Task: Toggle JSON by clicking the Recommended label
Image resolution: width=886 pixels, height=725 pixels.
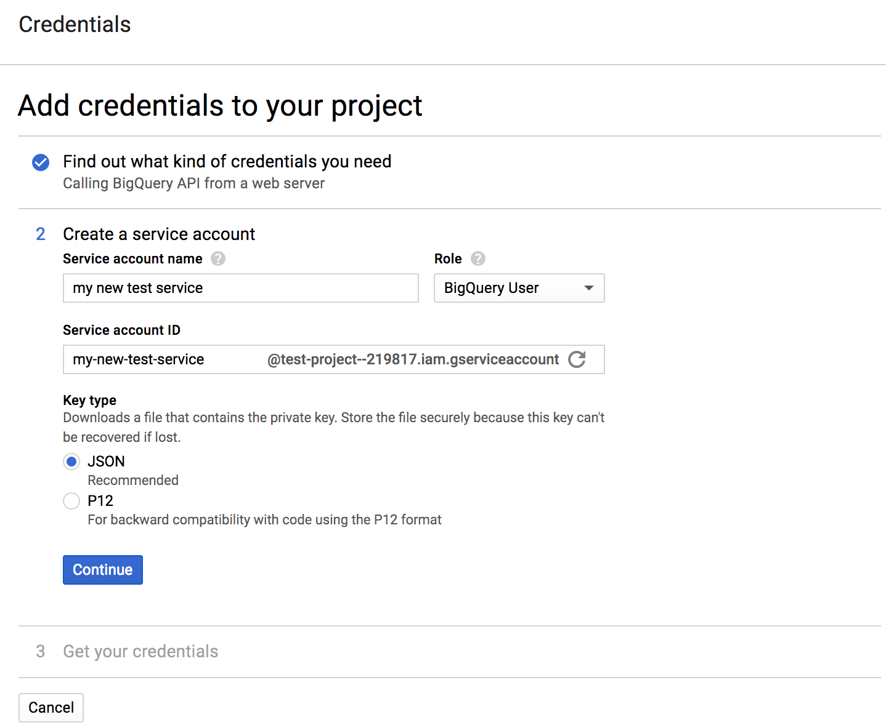Action: 132,480
